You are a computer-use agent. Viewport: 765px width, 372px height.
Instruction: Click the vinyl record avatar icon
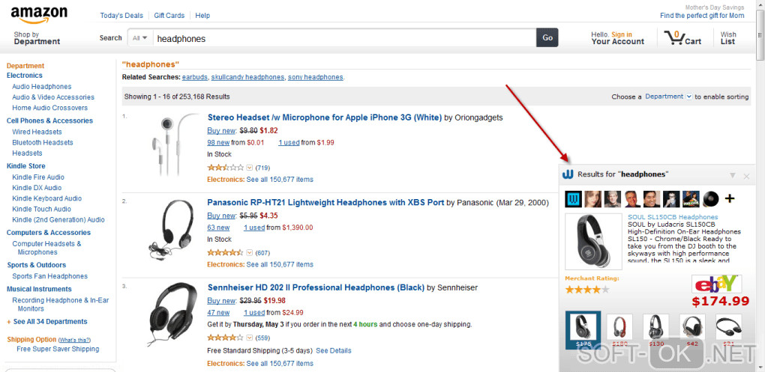coord(709,199)
